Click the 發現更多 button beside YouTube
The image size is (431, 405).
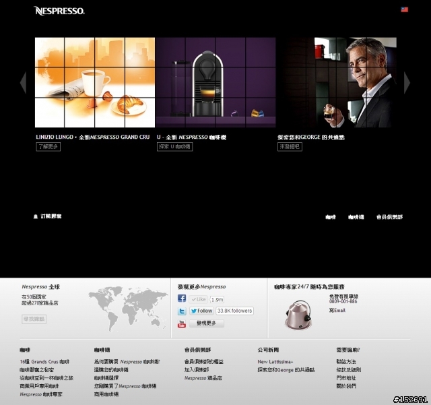(207, 323)
